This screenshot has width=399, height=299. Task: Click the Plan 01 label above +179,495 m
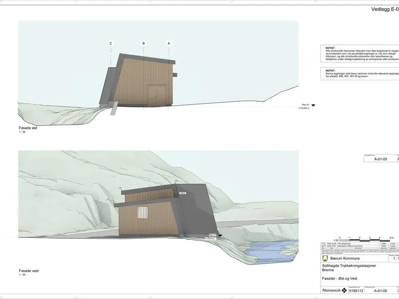point(306,105)
